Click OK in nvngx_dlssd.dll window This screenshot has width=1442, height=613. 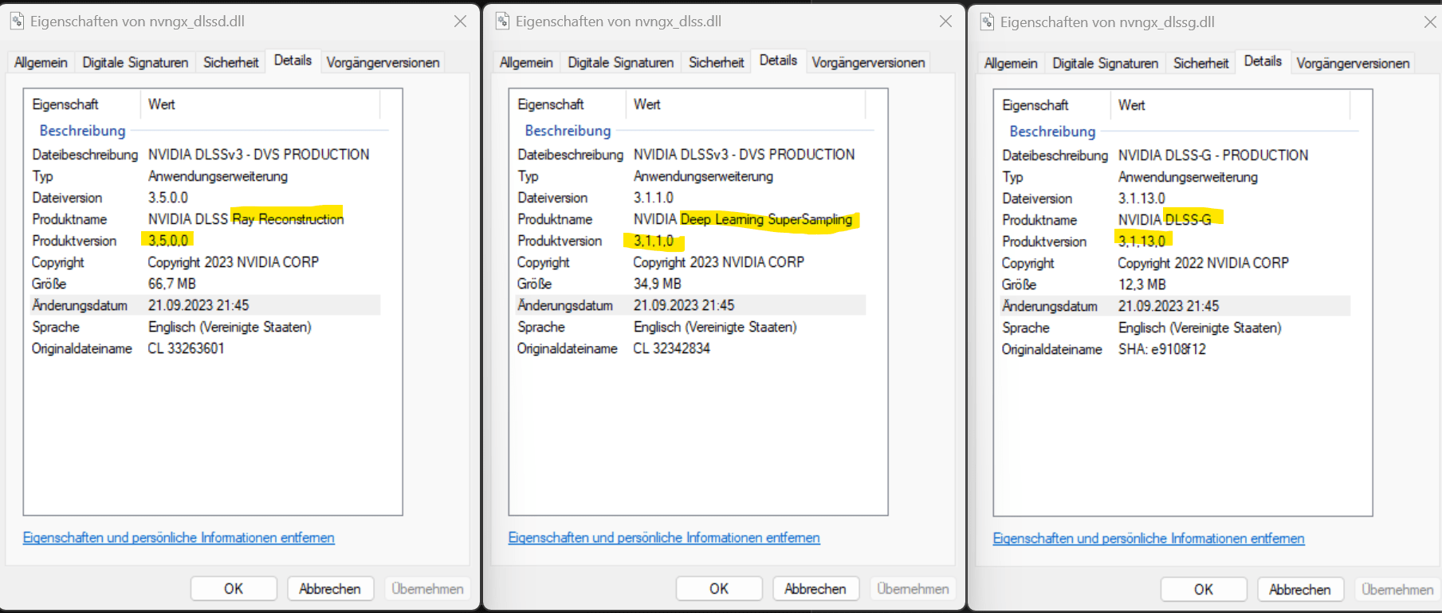[234, 588]
